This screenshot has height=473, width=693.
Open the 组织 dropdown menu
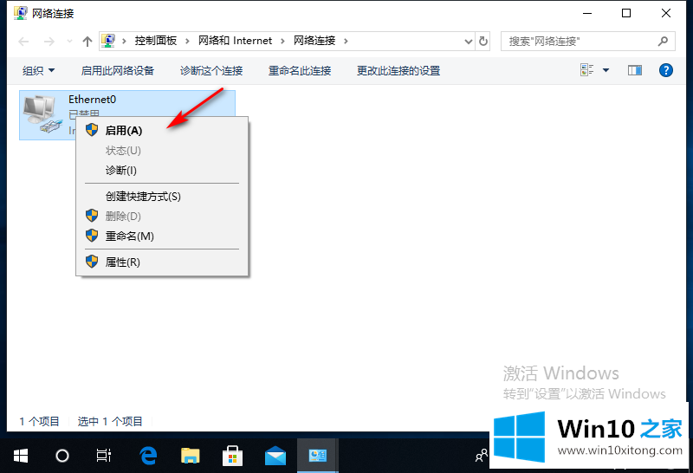click(x=38, y=70)
